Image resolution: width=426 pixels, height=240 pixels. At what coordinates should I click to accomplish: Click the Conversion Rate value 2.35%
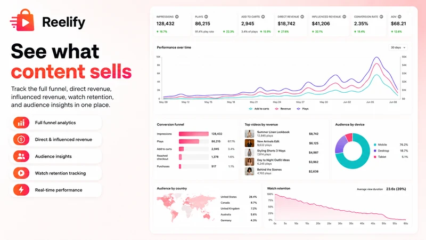361,23
